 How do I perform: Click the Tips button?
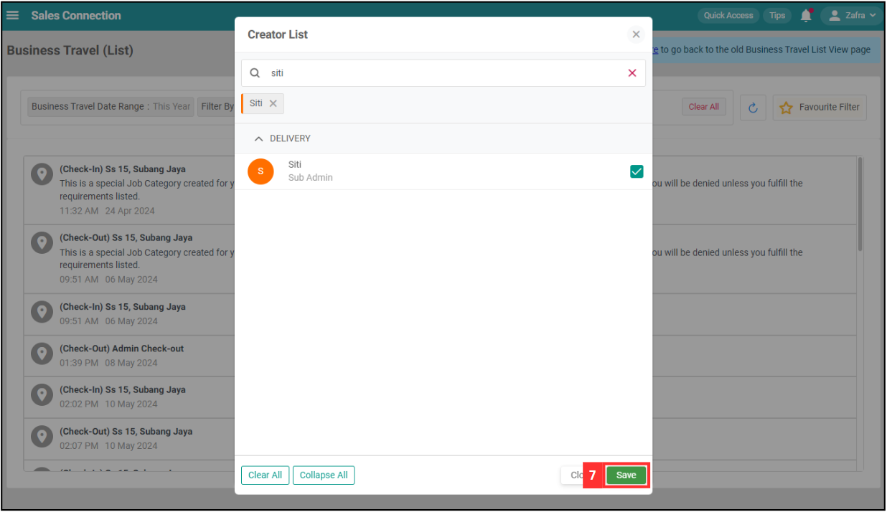777,15
